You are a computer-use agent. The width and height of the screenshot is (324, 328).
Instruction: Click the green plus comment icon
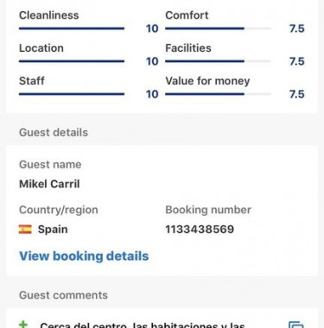[x=23, y=325]
